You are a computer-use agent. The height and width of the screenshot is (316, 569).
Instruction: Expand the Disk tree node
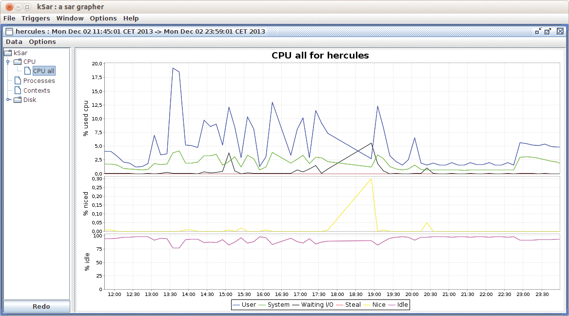pyautogui.click(x=8, y=100)
